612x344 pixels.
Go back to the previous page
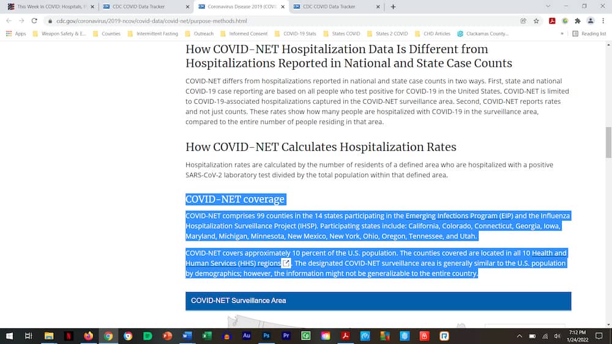coord(9,21)
